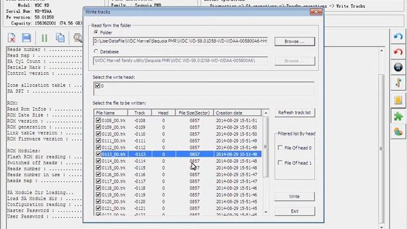Click the yellow tool sidebar icon

(x=398, y=83)
